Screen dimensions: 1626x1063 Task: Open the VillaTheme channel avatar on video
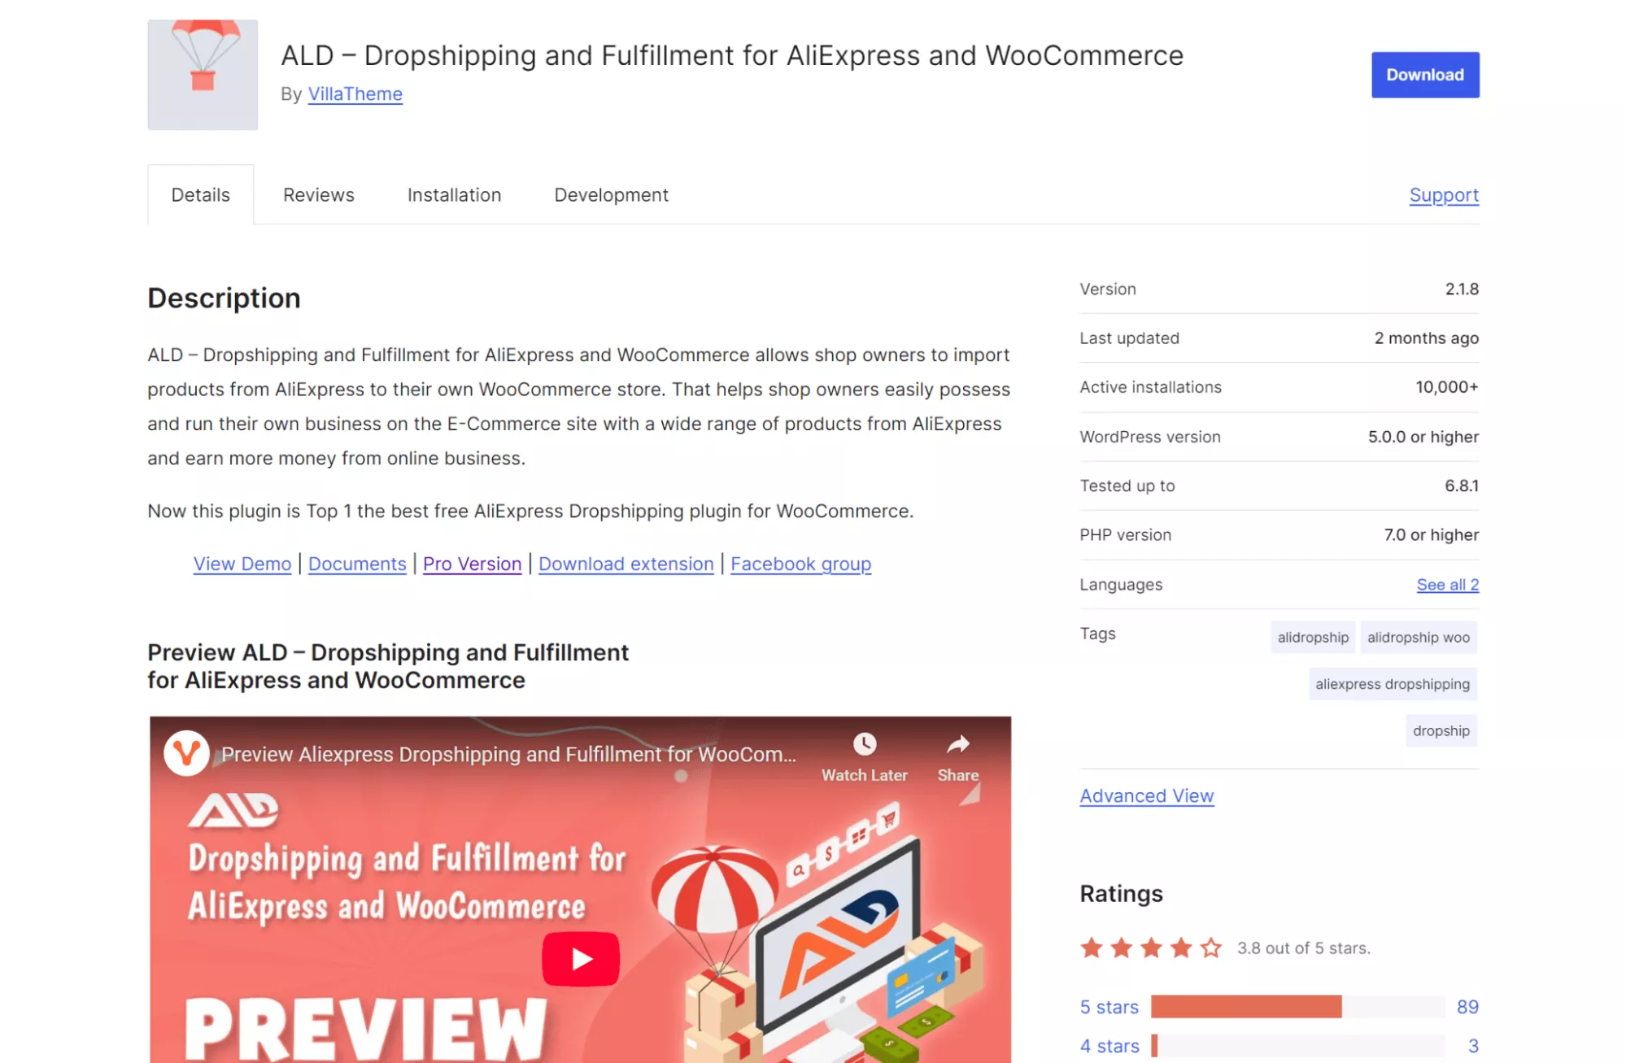pyautogui.click(x=186, y=754)
